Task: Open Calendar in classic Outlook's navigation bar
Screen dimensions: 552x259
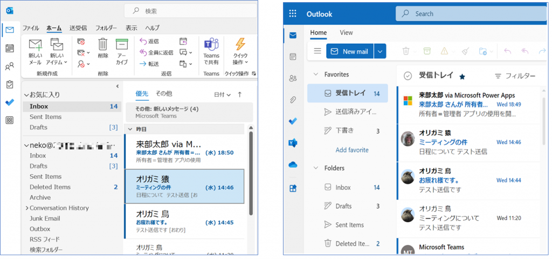Action: (10, 48)
